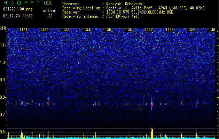This screenshot has height=139, width=219.
Task: Click the timestamp 02.12.23 11:30
Action: point(18,16)
